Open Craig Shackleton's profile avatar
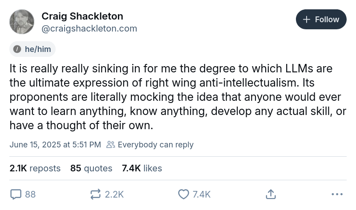Viewport: 356px width, 210px height. (22, 22)
